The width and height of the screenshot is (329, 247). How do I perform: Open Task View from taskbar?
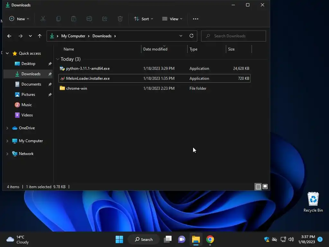coord(168,239)
